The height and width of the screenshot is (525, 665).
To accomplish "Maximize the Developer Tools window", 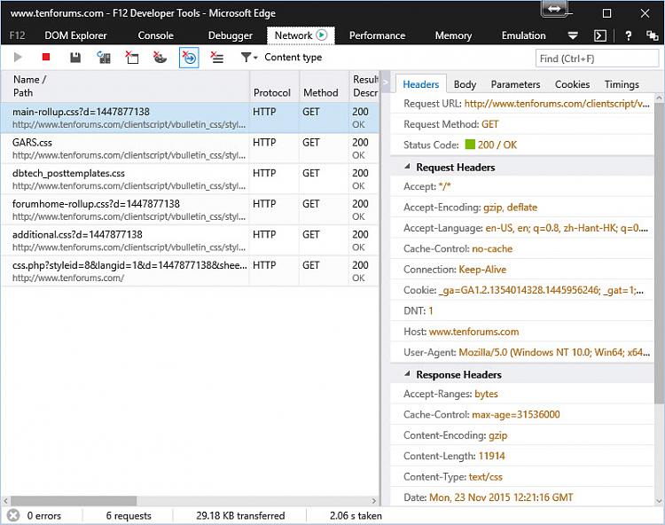I will tap(606, 13).
